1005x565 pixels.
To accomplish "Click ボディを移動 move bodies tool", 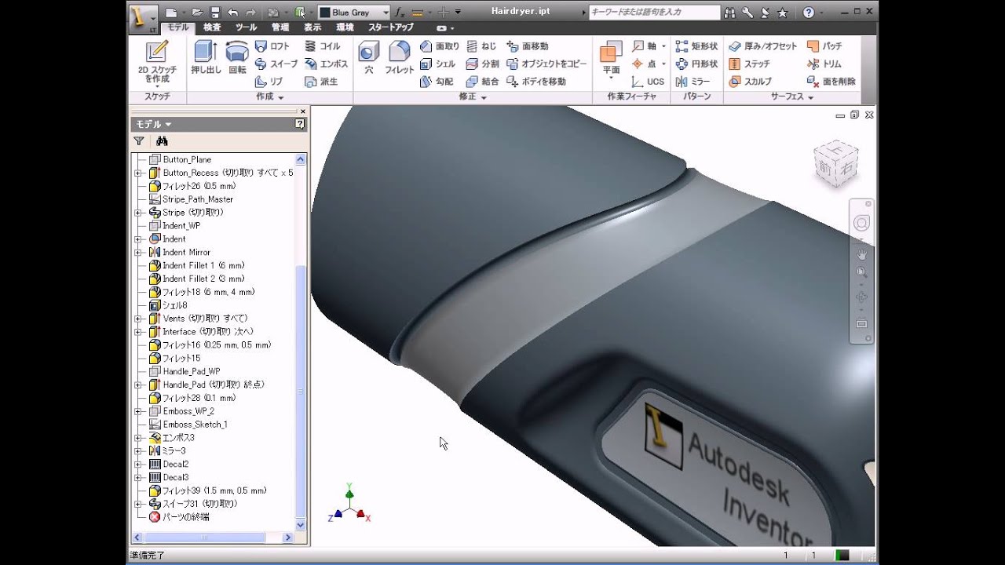I will click(536, 81).
